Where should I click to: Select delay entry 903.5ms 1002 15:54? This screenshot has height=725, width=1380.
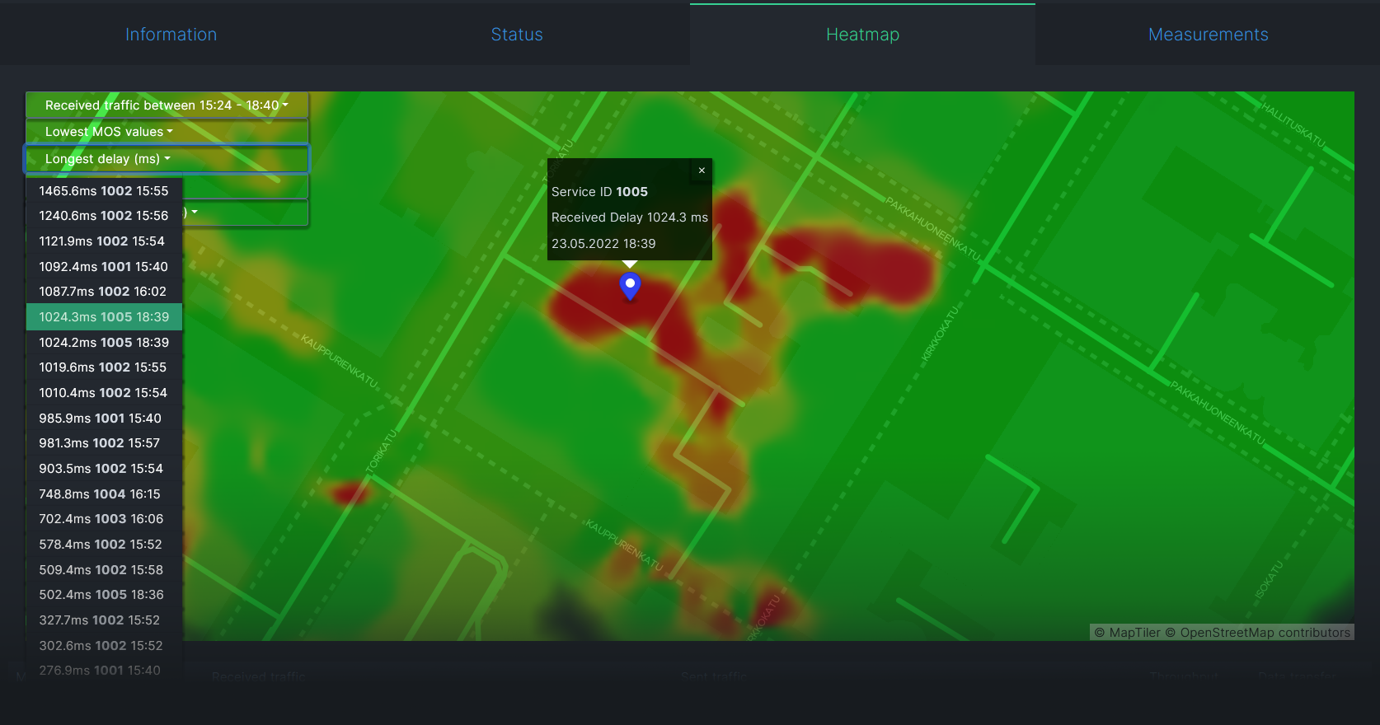[104, 469]
